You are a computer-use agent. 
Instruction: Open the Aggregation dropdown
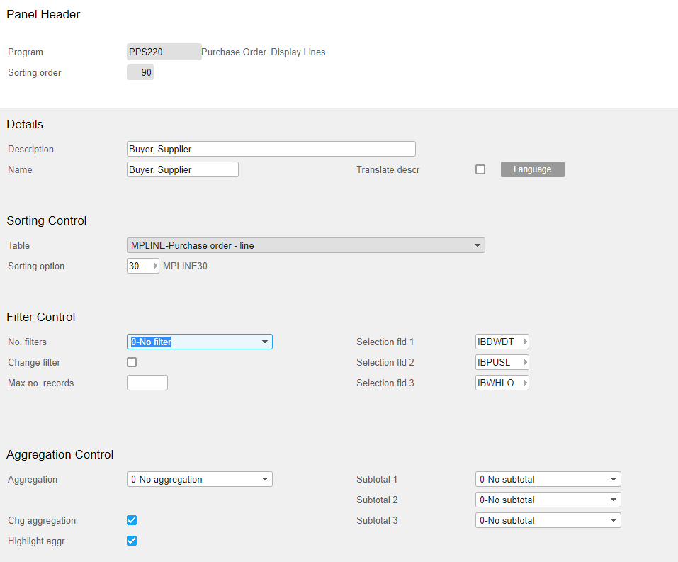click(199, 480)
